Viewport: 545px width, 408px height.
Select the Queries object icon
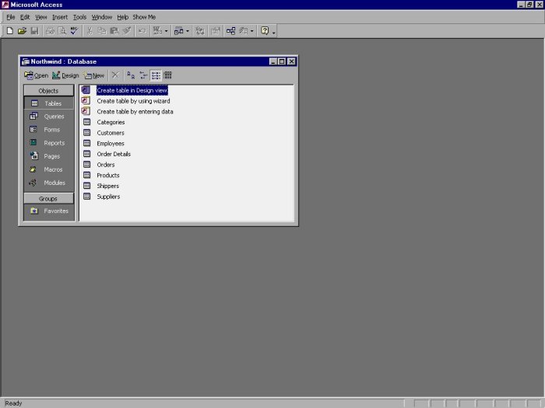coord(34,117)
